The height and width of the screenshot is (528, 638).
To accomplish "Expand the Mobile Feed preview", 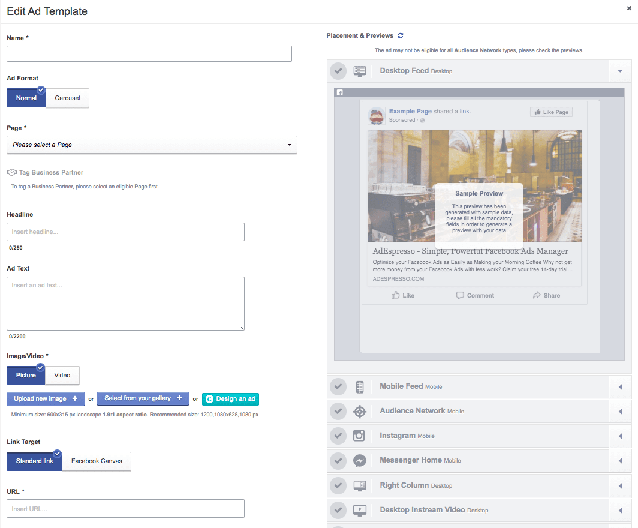I will click(x=621, y=386).
